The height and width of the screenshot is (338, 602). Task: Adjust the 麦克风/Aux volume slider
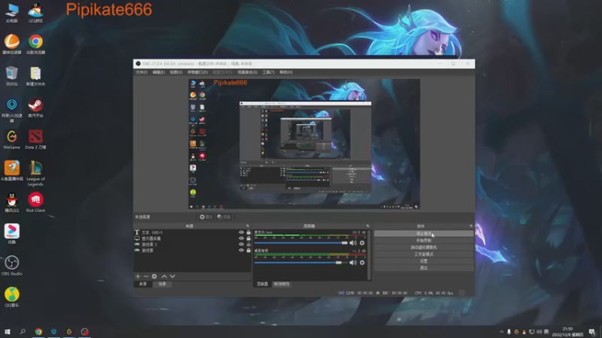(300, 243)
